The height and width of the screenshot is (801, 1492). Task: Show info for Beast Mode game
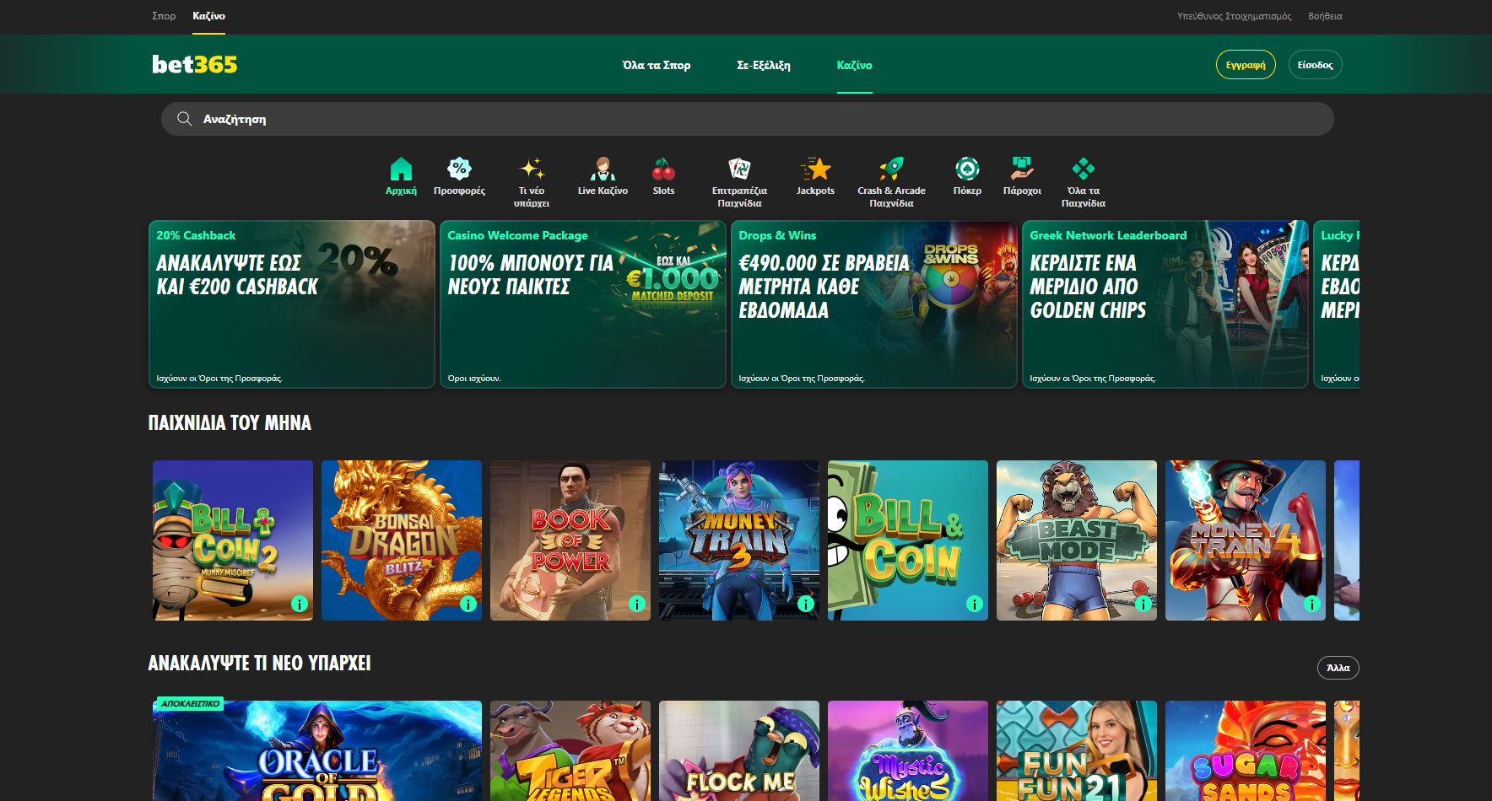click(1143, 604)
